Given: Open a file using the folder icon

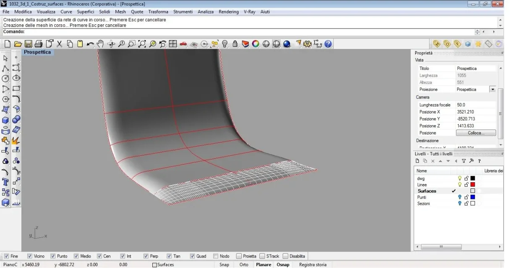Looking at the screenshot, I should [18, 44].
